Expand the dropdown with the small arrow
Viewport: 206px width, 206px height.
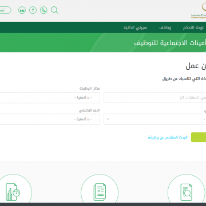coord(154,119)
